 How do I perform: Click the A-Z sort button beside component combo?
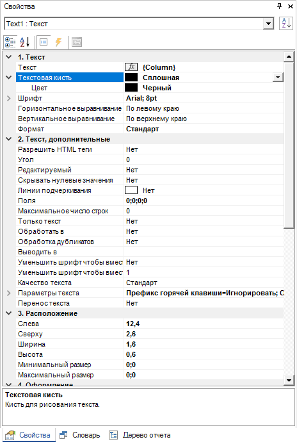pos(286,24)
